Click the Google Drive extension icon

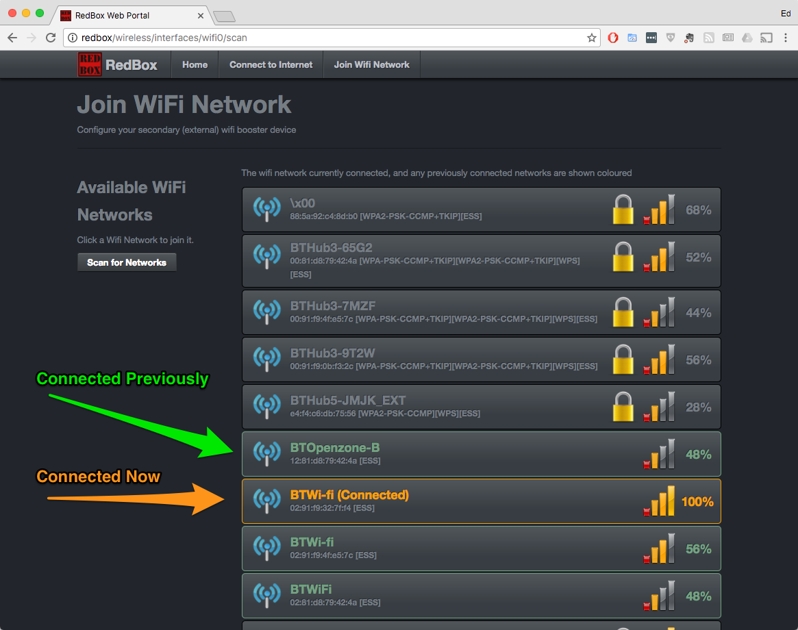pos(747,38)
